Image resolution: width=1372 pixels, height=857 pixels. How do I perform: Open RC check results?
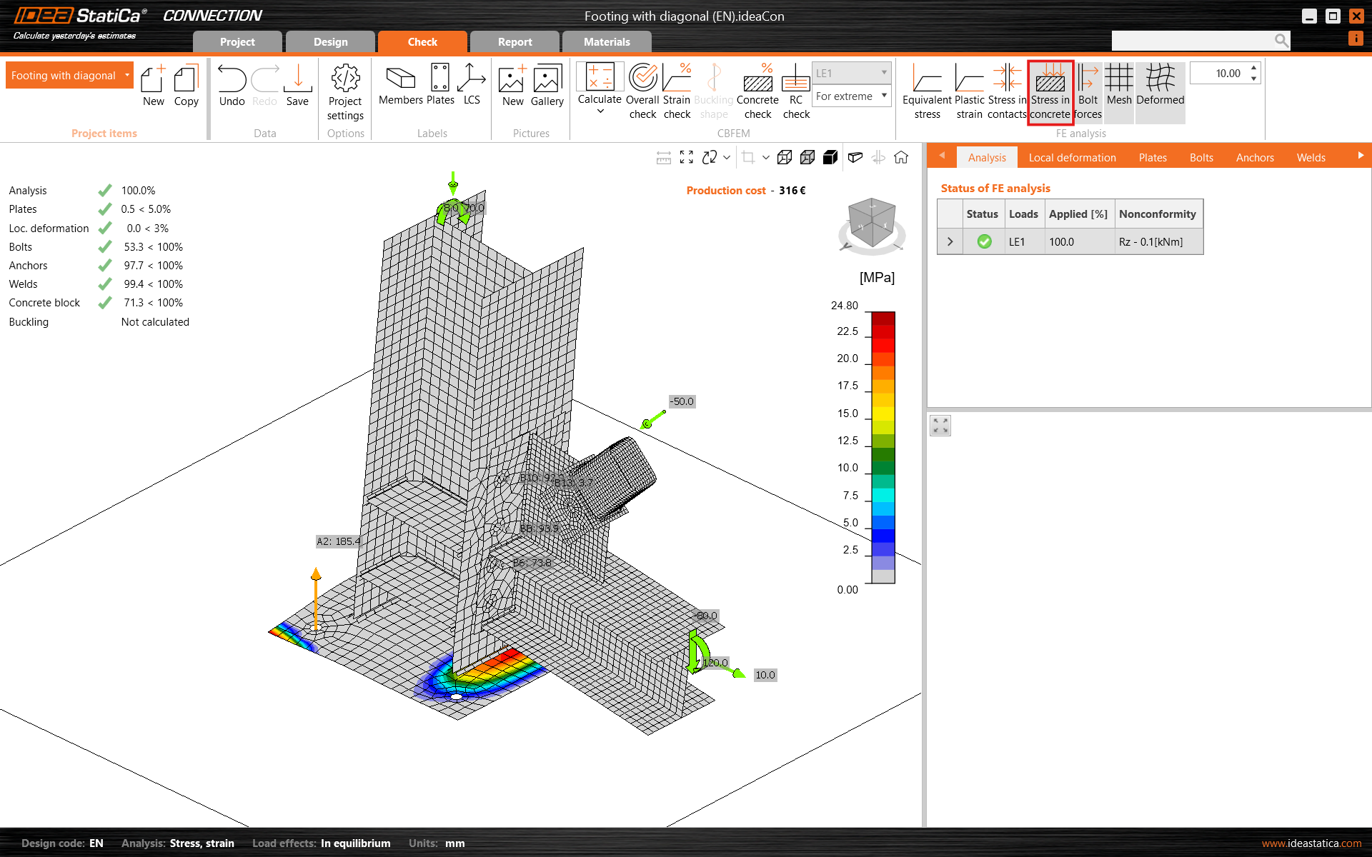(x=796, y=92)
